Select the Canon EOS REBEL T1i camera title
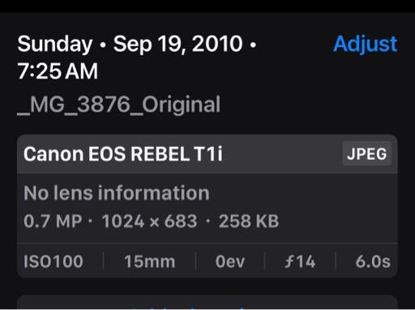The image size is (415, 310). coord(123,154)
